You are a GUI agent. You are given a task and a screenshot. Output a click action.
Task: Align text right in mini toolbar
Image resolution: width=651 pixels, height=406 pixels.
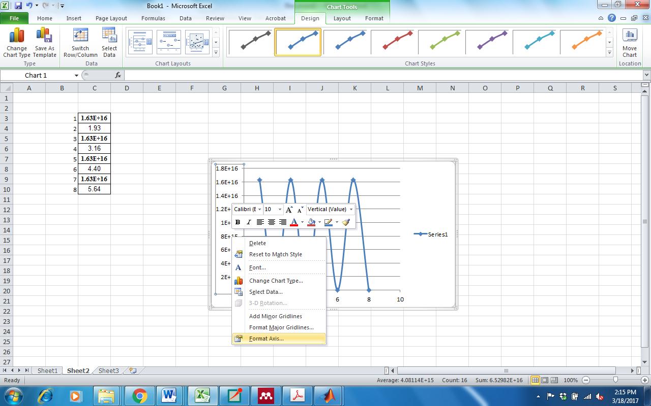point(282,222)
